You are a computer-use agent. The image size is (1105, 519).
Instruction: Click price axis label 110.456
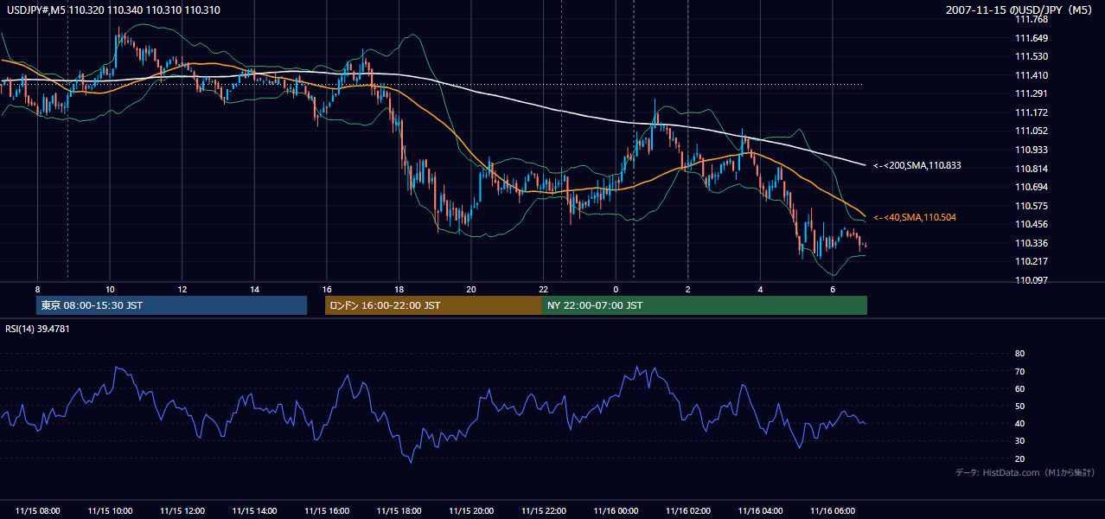(x=1032, y=224)
